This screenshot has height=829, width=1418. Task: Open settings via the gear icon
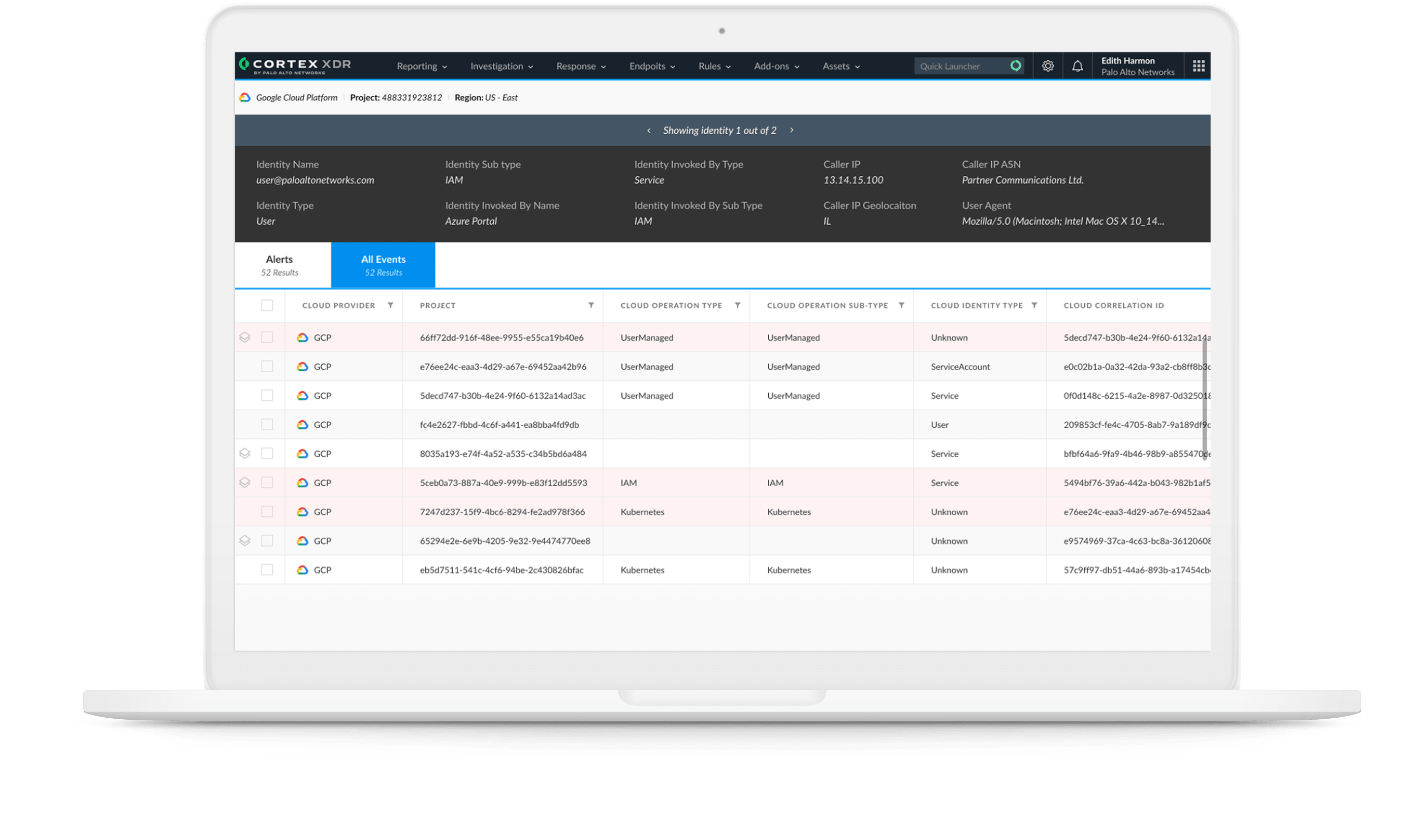pyautogui.click(x=1048, y=66)
